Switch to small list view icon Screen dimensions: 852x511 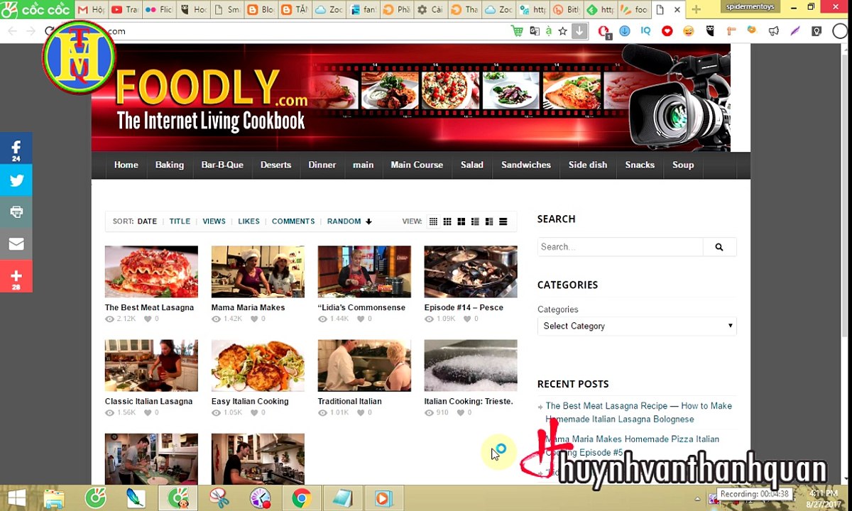tap(475, 221)
